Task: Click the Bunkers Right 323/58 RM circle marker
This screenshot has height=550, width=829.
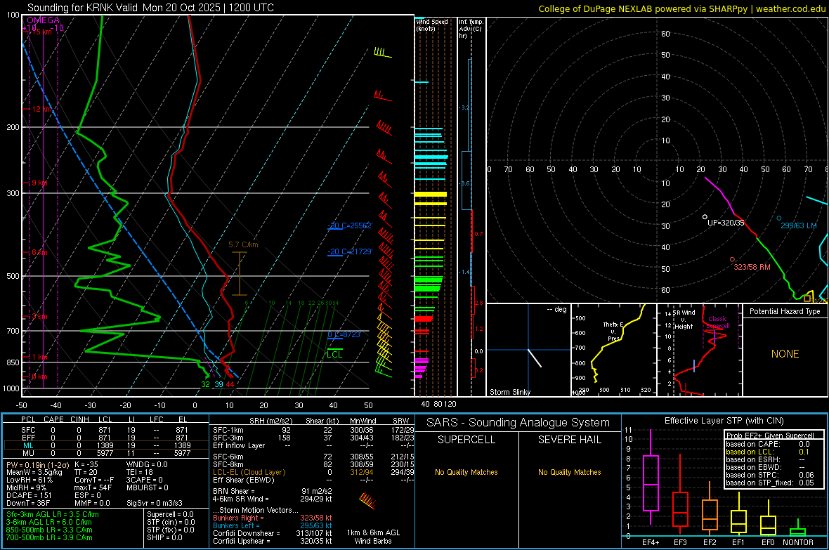Action: (x=732, y=259)
